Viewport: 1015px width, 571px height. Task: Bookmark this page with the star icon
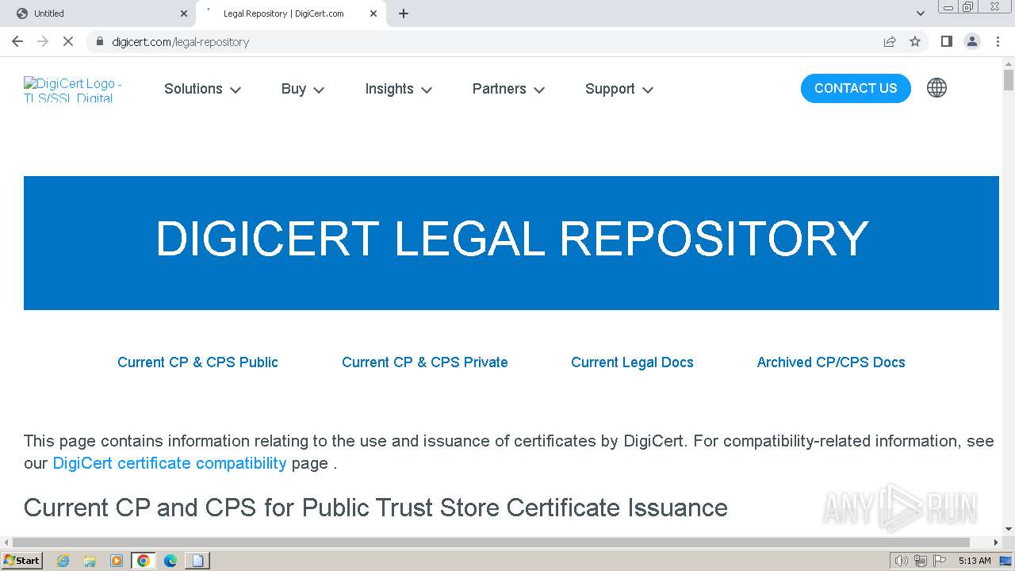click(915, 41)
